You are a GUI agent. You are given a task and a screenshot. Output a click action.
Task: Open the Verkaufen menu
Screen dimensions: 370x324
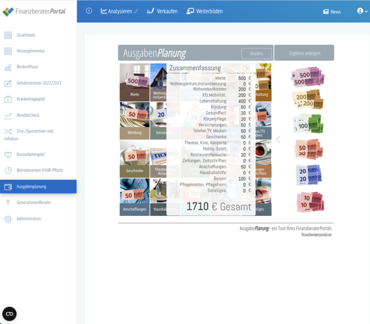(162, 11)
